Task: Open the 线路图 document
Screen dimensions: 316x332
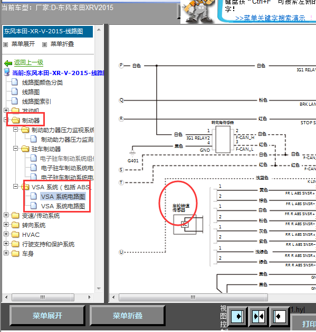Action: 31,92
